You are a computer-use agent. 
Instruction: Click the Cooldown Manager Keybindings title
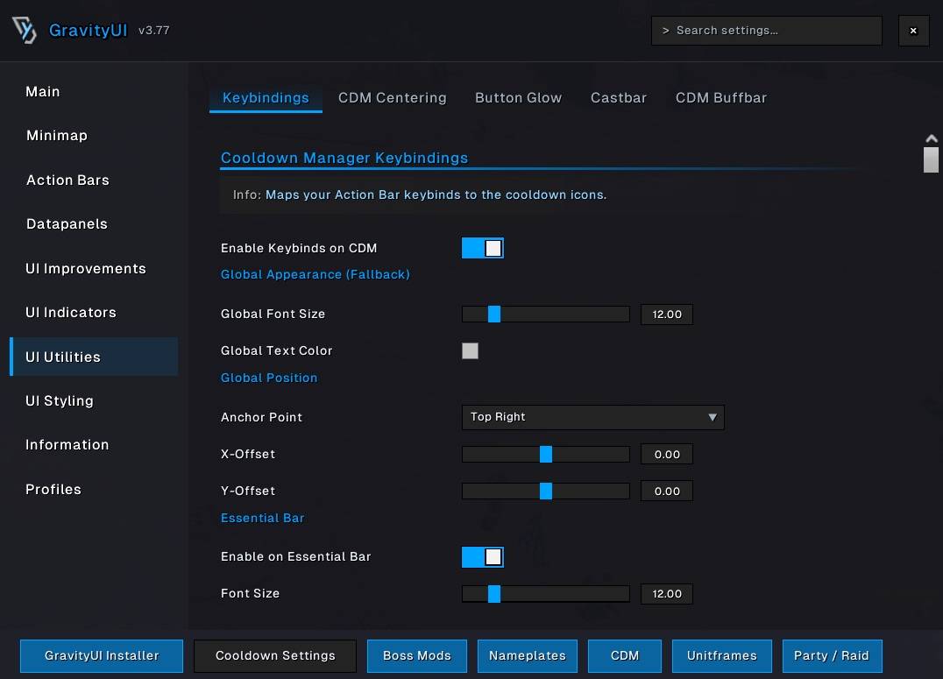tap(344, 158)
